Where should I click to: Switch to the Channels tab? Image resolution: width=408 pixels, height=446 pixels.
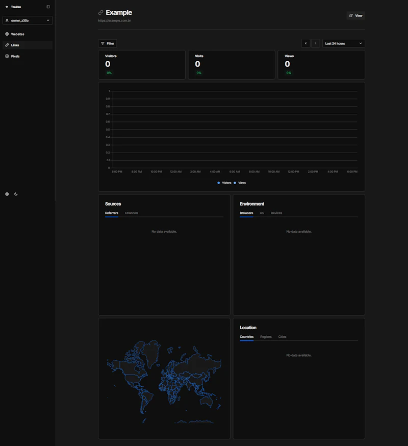(132, 213)
